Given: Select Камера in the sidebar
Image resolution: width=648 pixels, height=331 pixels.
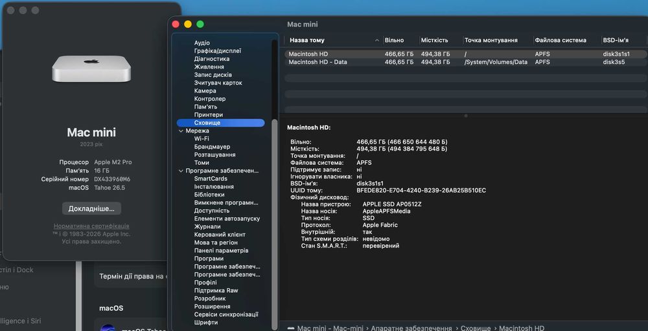Looking at the screenshot, I should (x=205, y=91).
